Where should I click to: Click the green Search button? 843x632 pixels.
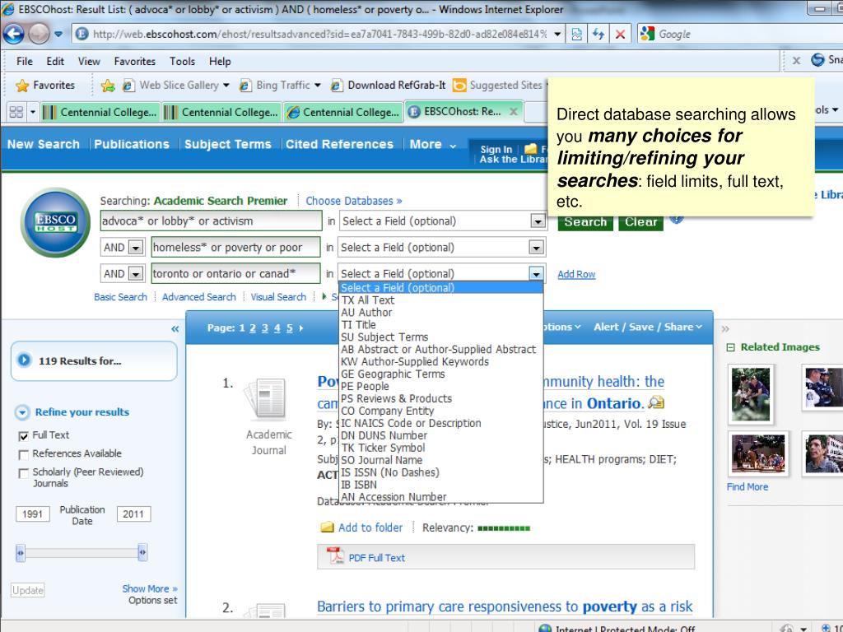point(585,222)
